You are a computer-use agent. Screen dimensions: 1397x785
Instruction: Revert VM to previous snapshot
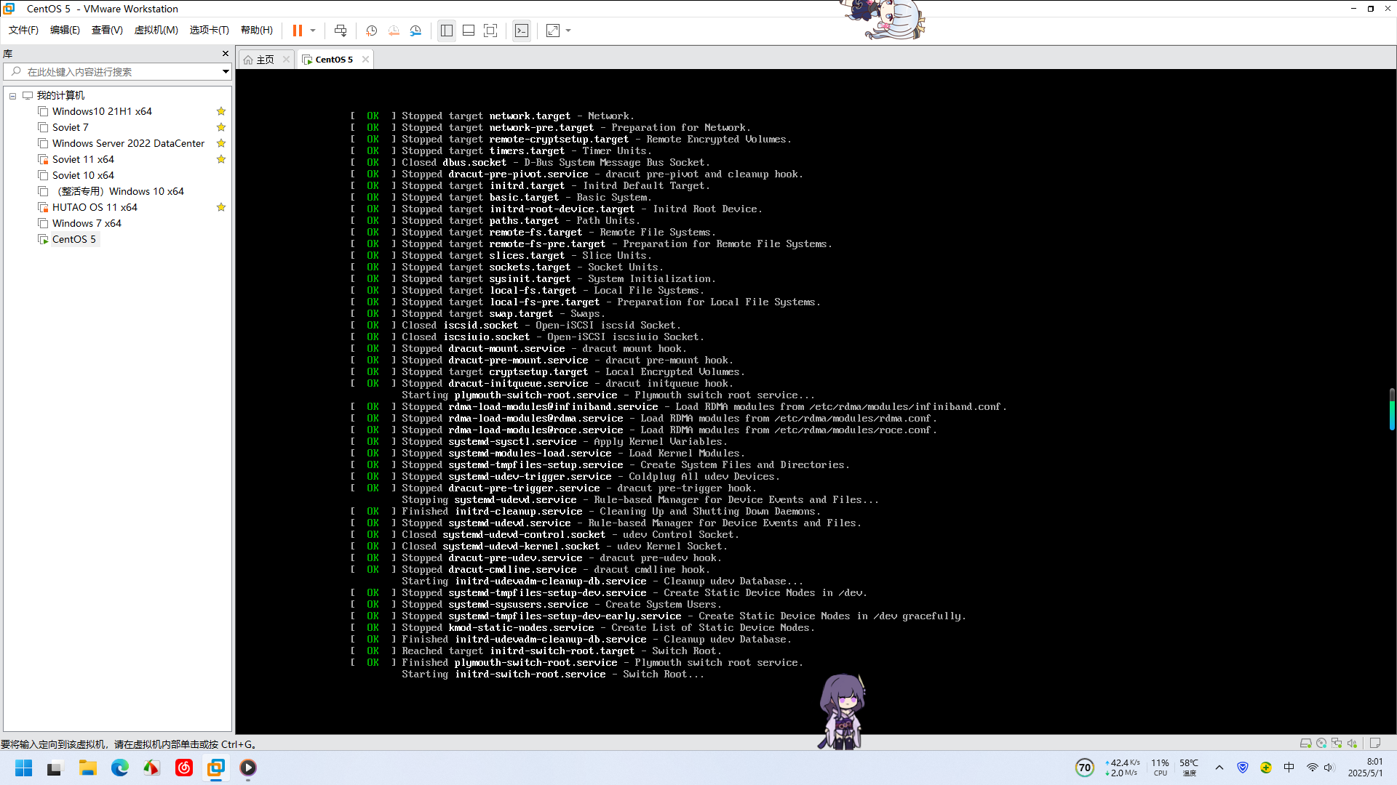394,31
